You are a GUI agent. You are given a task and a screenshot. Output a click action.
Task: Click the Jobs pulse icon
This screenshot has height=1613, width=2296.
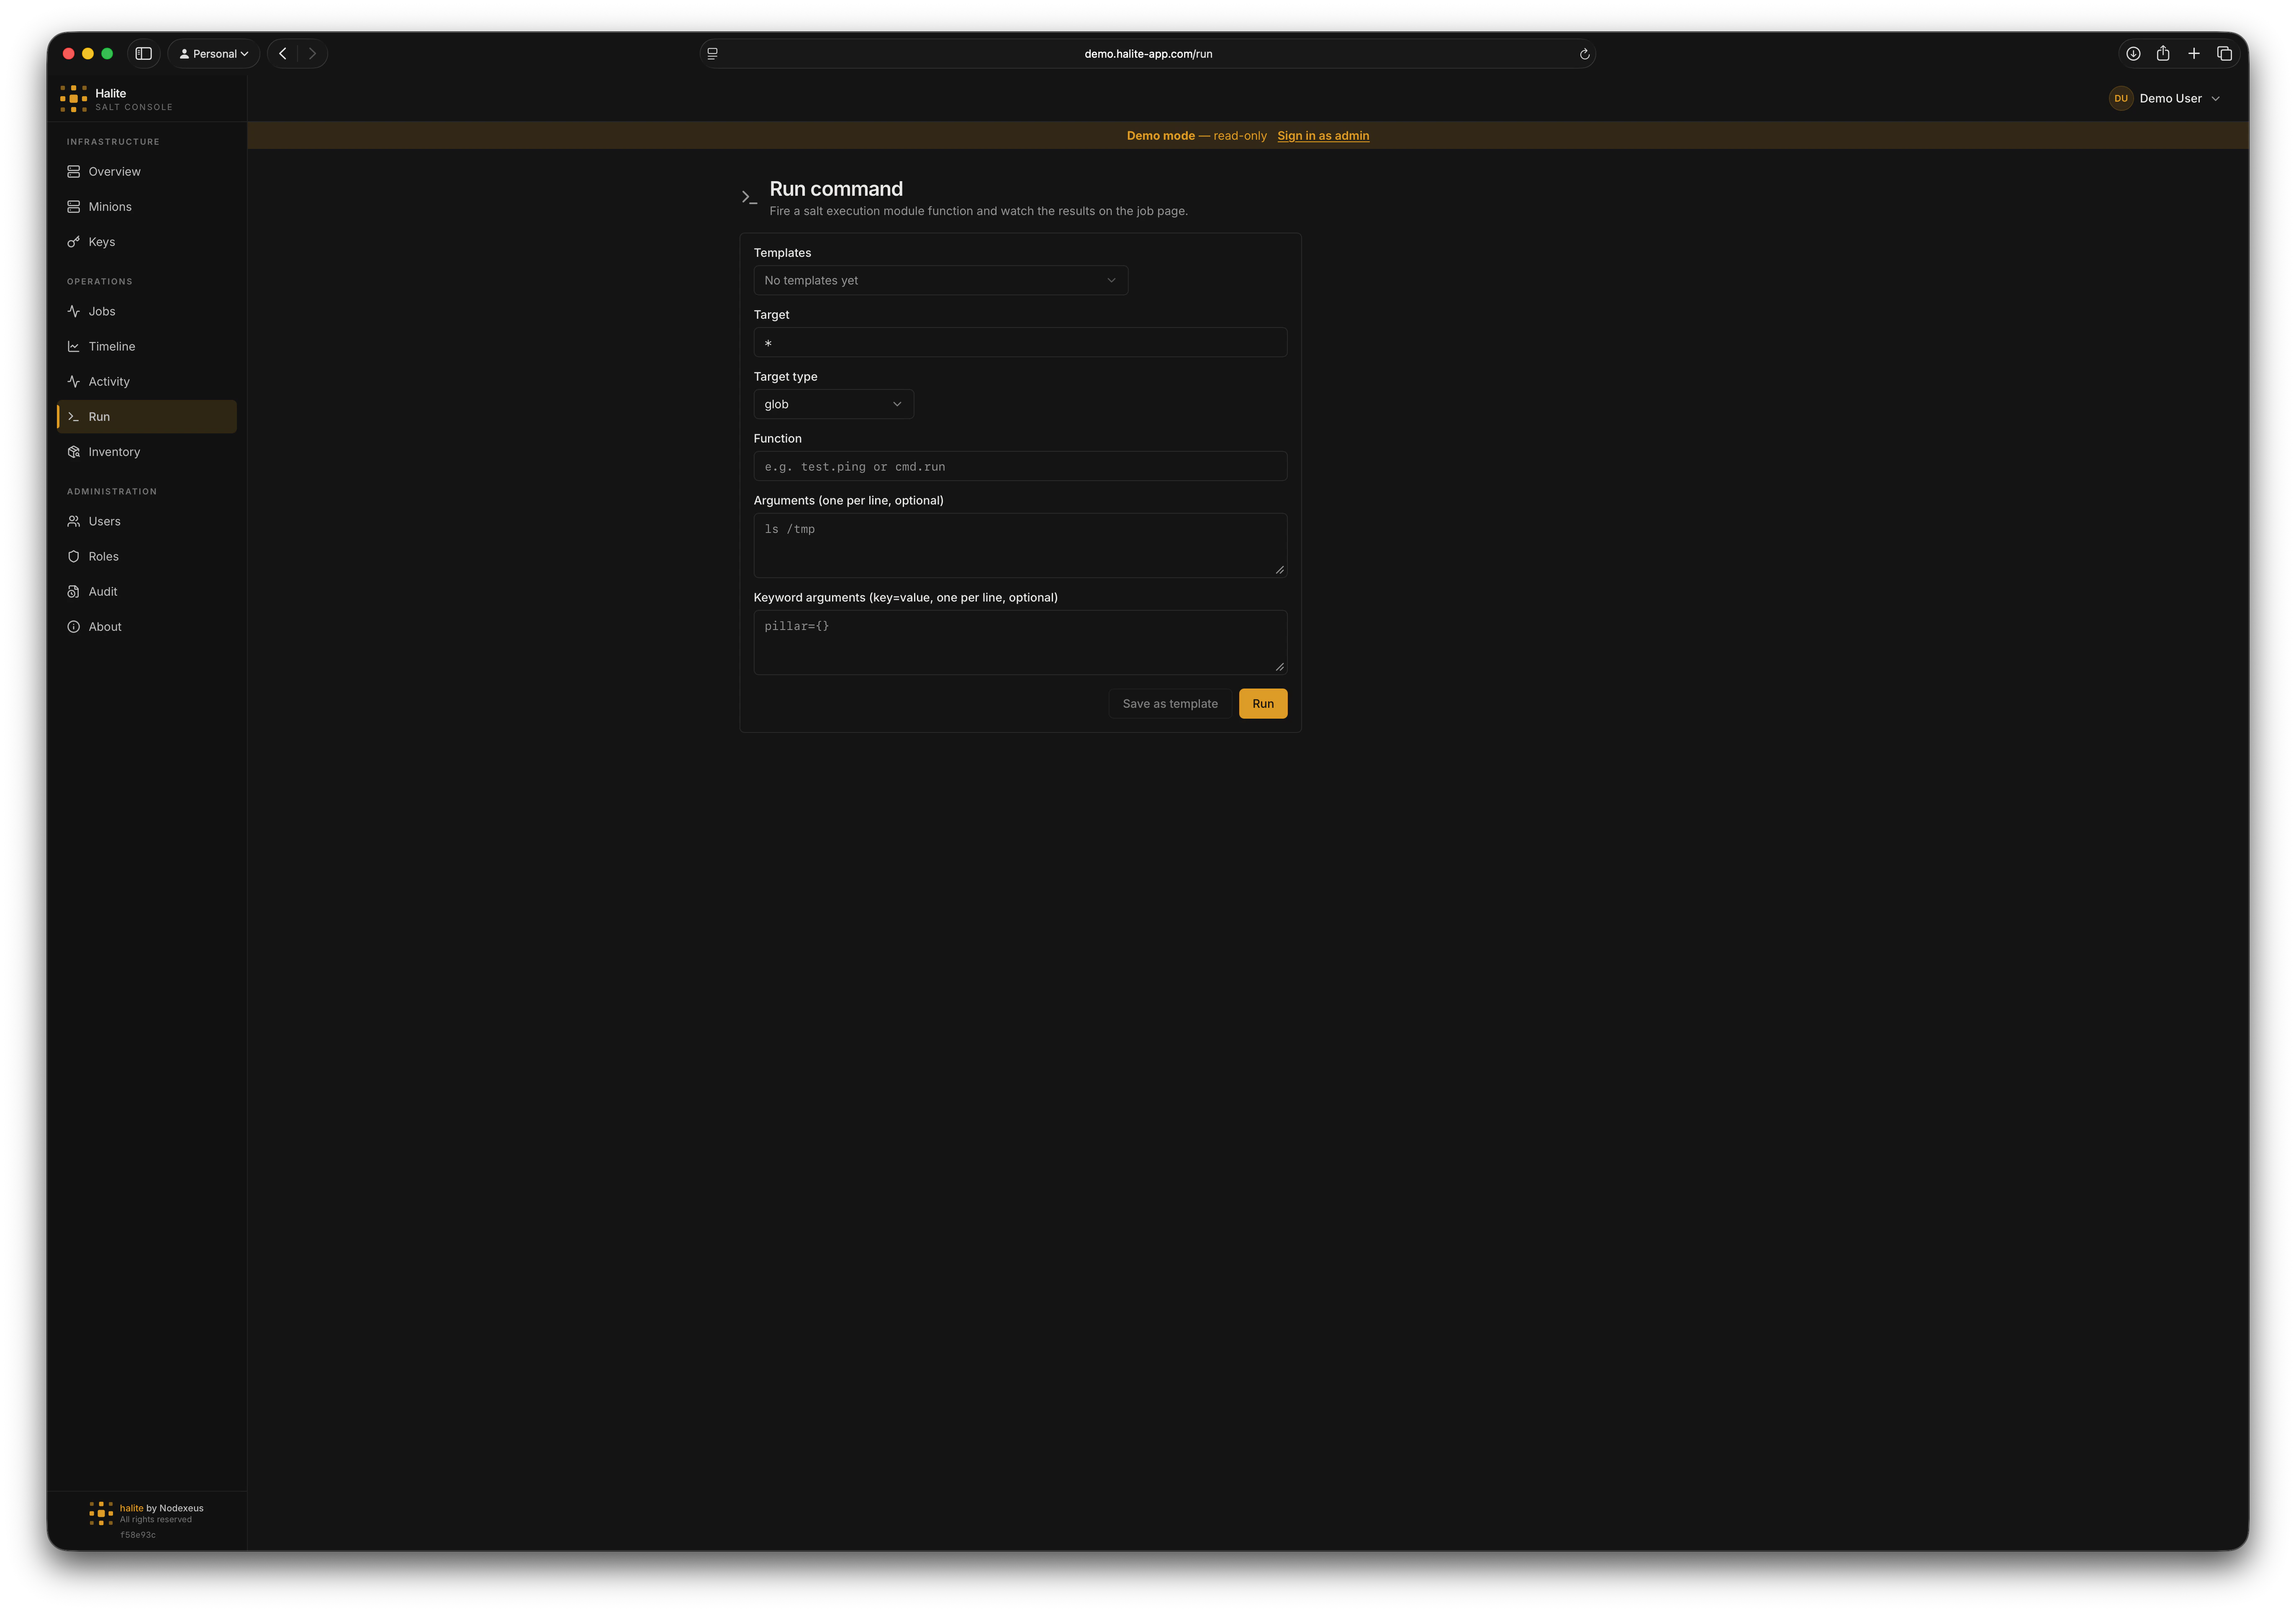(73, 312)
